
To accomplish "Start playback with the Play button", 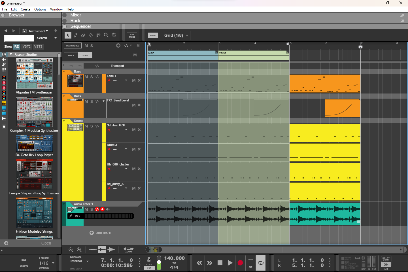I will pyautogui.click(x=230, y=263).
